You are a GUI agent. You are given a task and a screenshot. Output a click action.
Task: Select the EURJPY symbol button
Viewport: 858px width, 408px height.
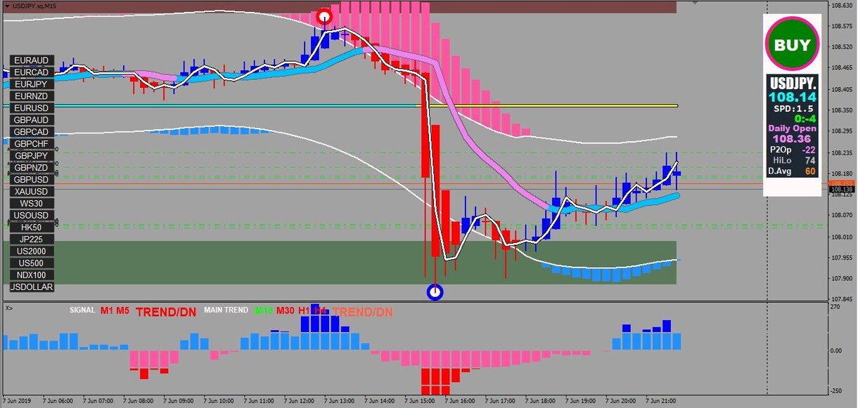pyautogui.click(x=32, y=84)
